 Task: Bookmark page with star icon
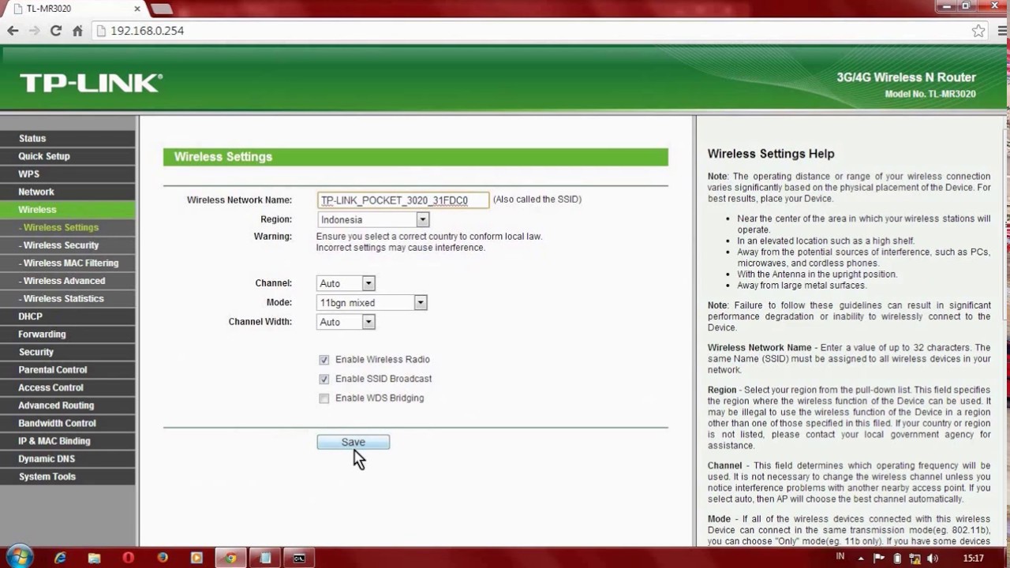(x=978, y=31)
